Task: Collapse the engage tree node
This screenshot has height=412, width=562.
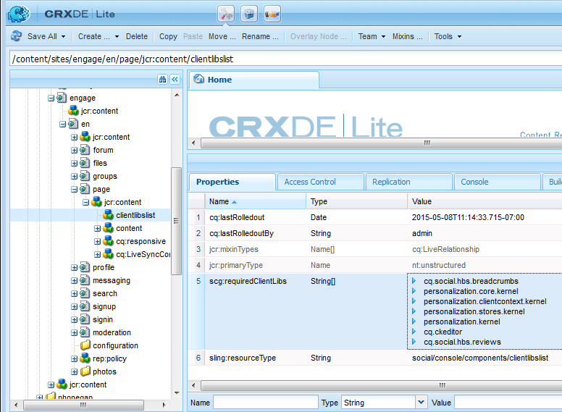Action: pyautogui.click(x=51, y=98)
